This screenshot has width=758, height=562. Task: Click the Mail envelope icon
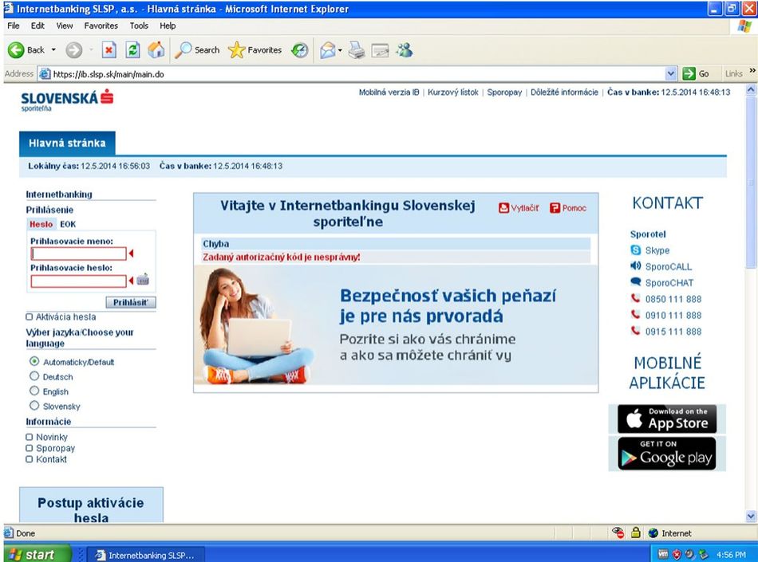[x=328, y=50]
